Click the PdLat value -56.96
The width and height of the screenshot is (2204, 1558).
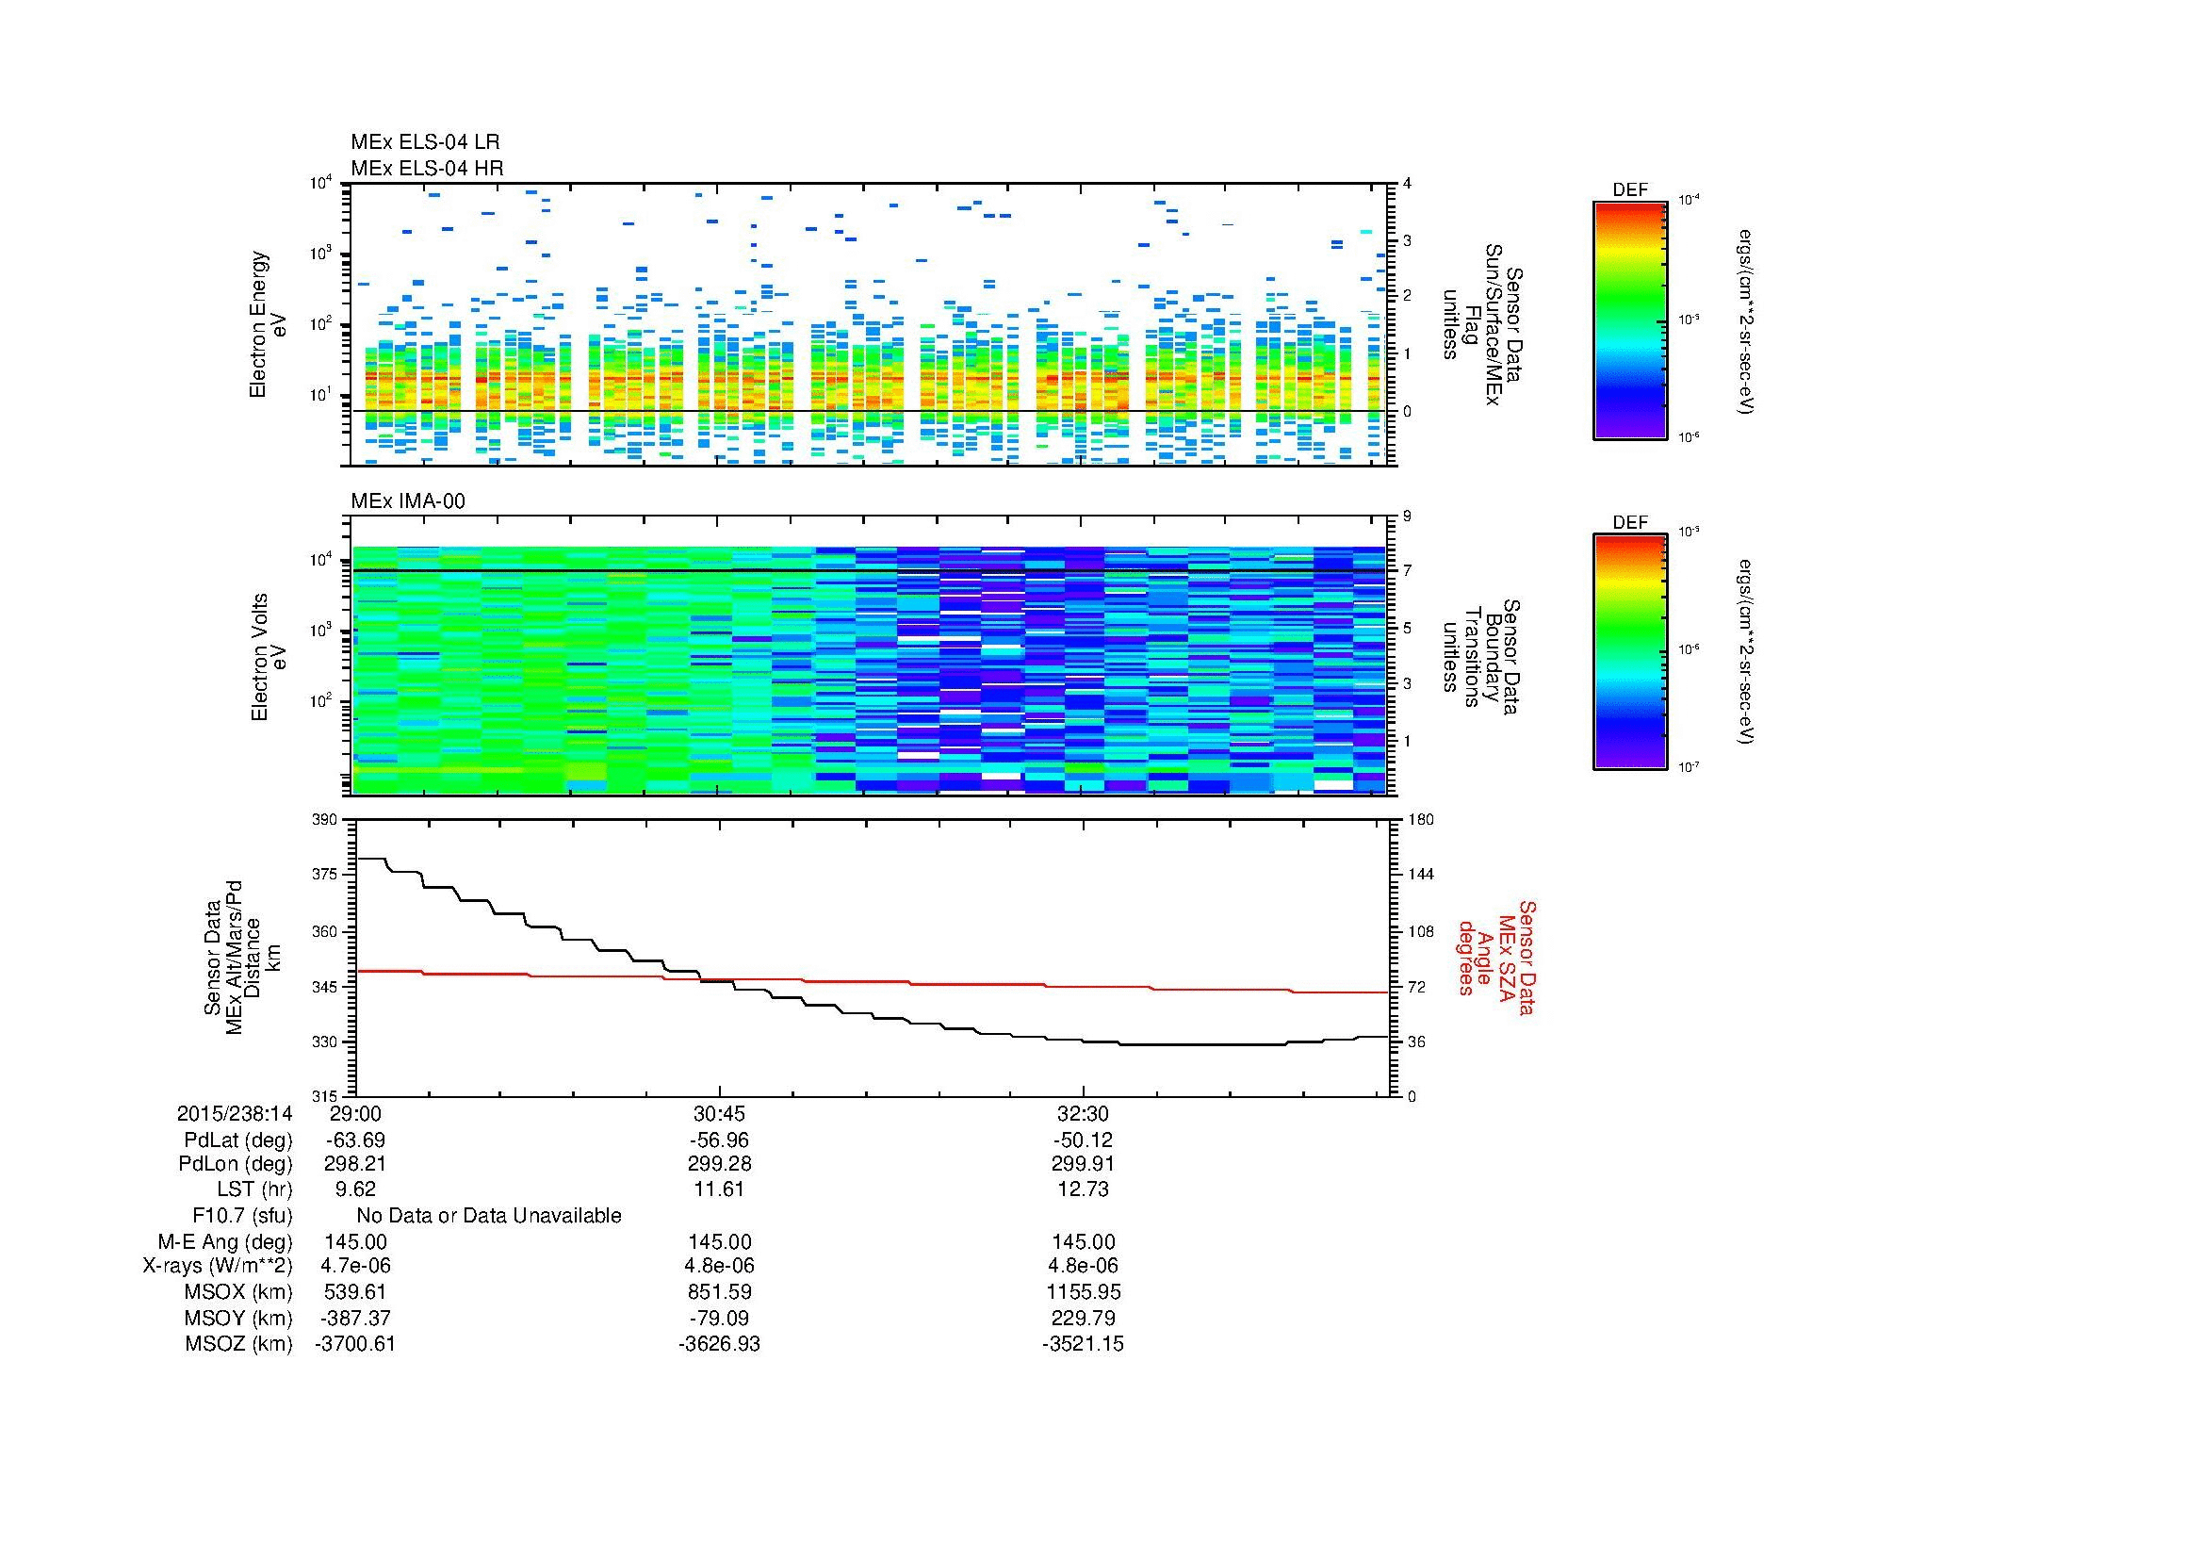tap(719, 1140)
